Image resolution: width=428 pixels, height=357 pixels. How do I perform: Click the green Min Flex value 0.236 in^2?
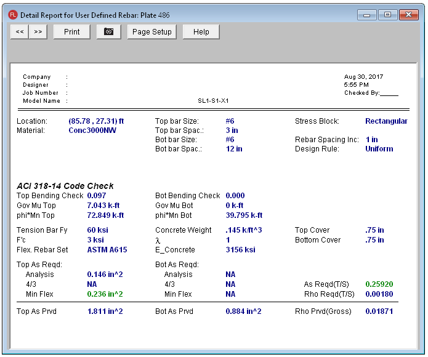tap(105, 294)
